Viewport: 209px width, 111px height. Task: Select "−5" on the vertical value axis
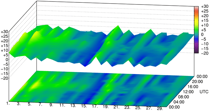tap(5, 64)
